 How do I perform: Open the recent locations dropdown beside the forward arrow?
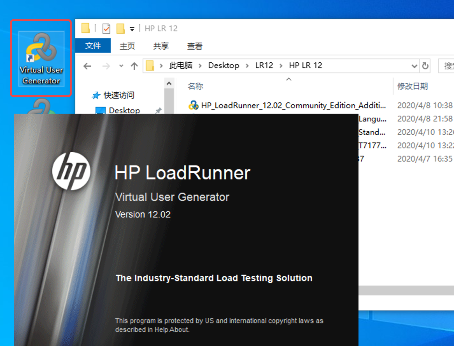pos(121,66)
